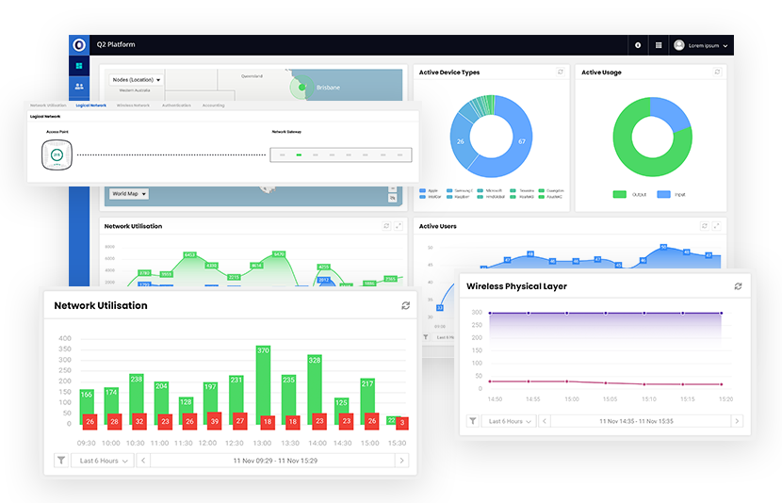Image resolution: width=782 pixels, height=503 pixels.
Task: Click the Access Point device icon
Action: [57, 155]
